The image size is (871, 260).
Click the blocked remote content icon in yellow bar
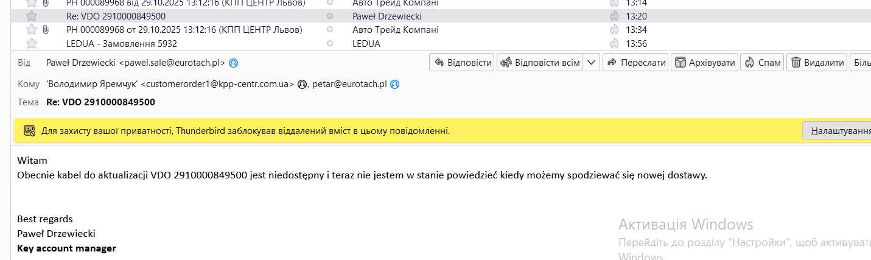pyautogui.click(x=29, y=130)
